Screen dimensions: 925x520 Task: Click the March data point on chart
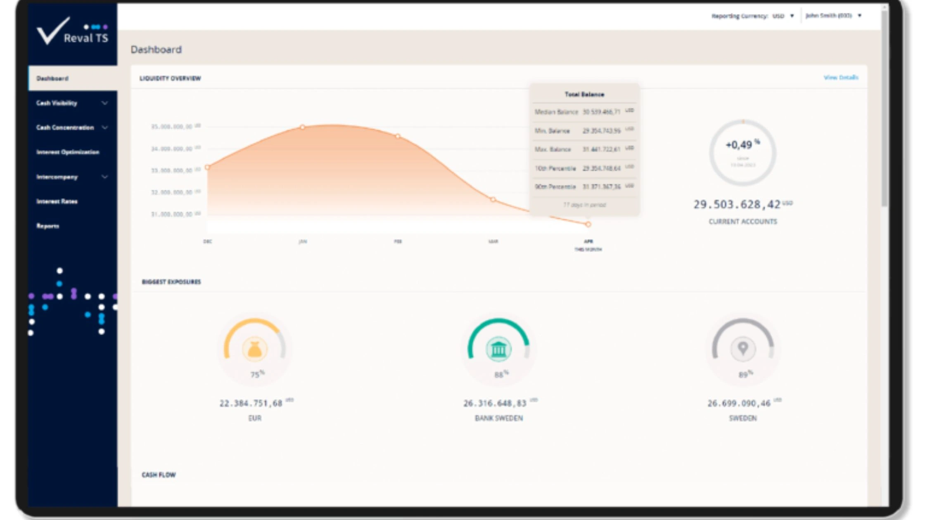(x=493, y=200)
